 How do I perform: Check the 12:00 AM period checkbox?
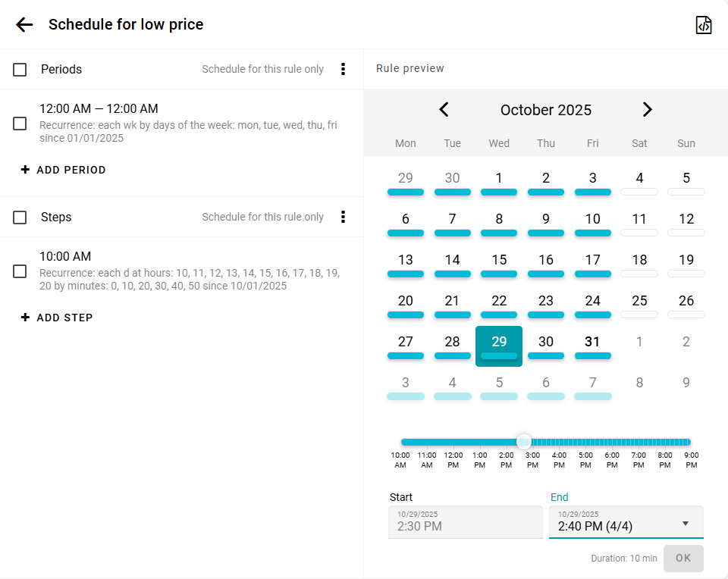20,124
